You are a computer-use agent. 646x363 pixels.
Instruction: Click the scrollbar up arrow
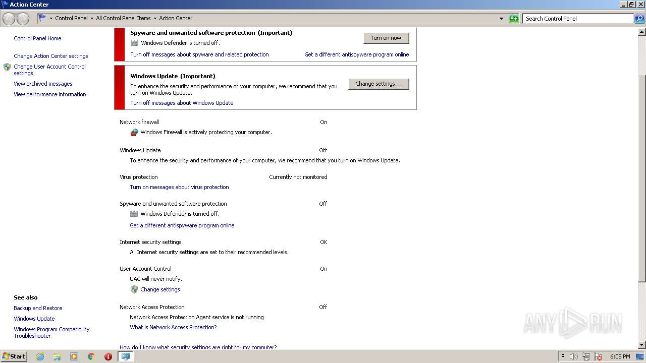click(x=642, y=31)
